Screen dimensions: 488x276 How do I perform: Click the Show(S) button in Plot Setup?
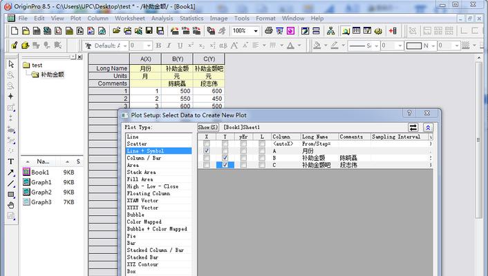click(x=208, y=127)
